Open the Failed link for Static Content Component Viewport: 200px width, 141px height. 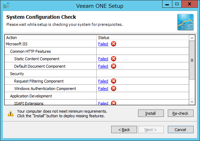coord(103,59)
